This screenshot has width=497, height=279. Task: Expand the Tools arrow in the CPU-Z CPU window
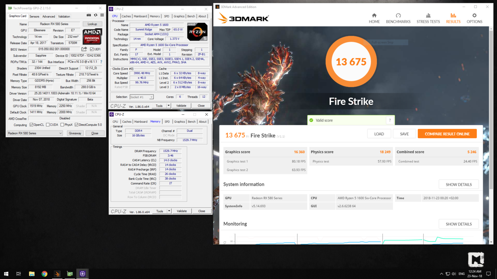[x=169, y=105]
